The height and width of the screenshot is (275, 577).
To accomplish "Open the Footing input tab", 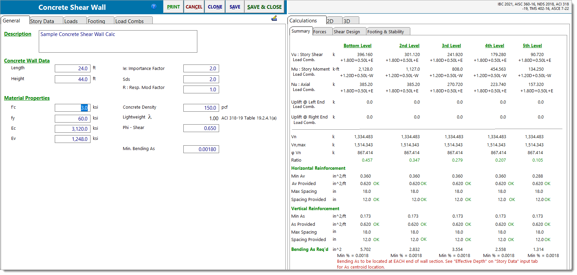I will [x=97, y=21].
